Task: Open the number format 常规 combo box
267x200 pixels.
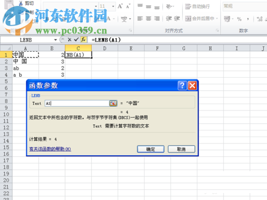Action: click(245, 6)
